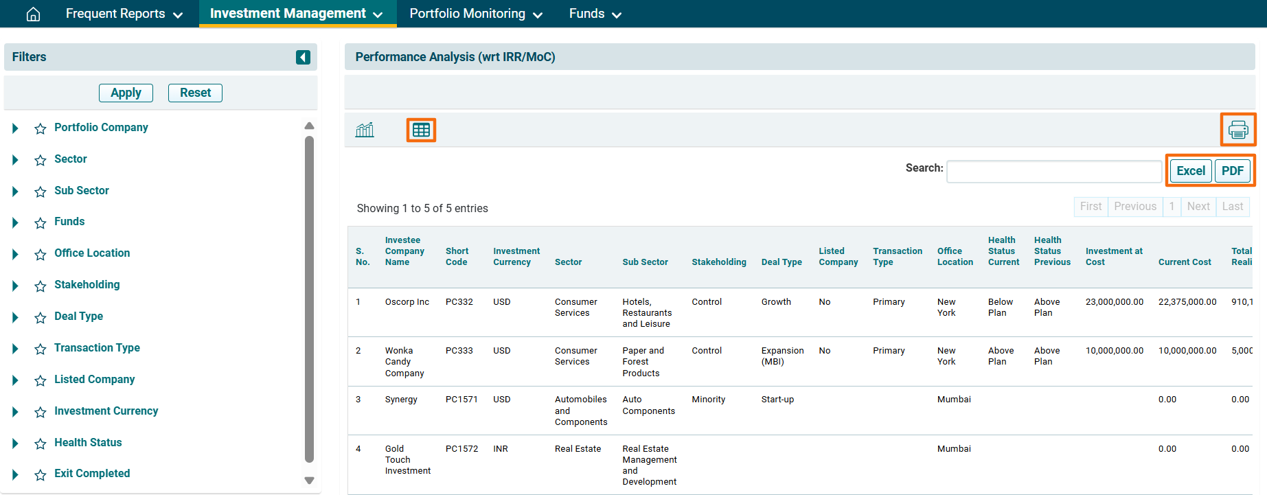The image size is (1267, 495).
Task: Click the Home icon in navigation bar
Action: click(x=33, y=14)
